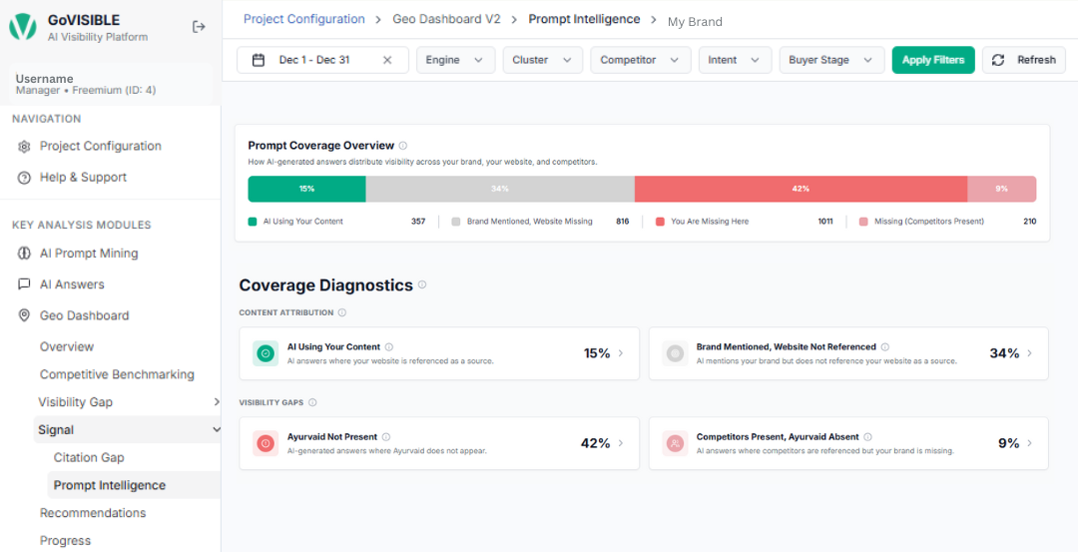Click info icon beside Competitors Present, Ayurvaid Absent
The image size is (1078, 552).
[x=867, y=437]
